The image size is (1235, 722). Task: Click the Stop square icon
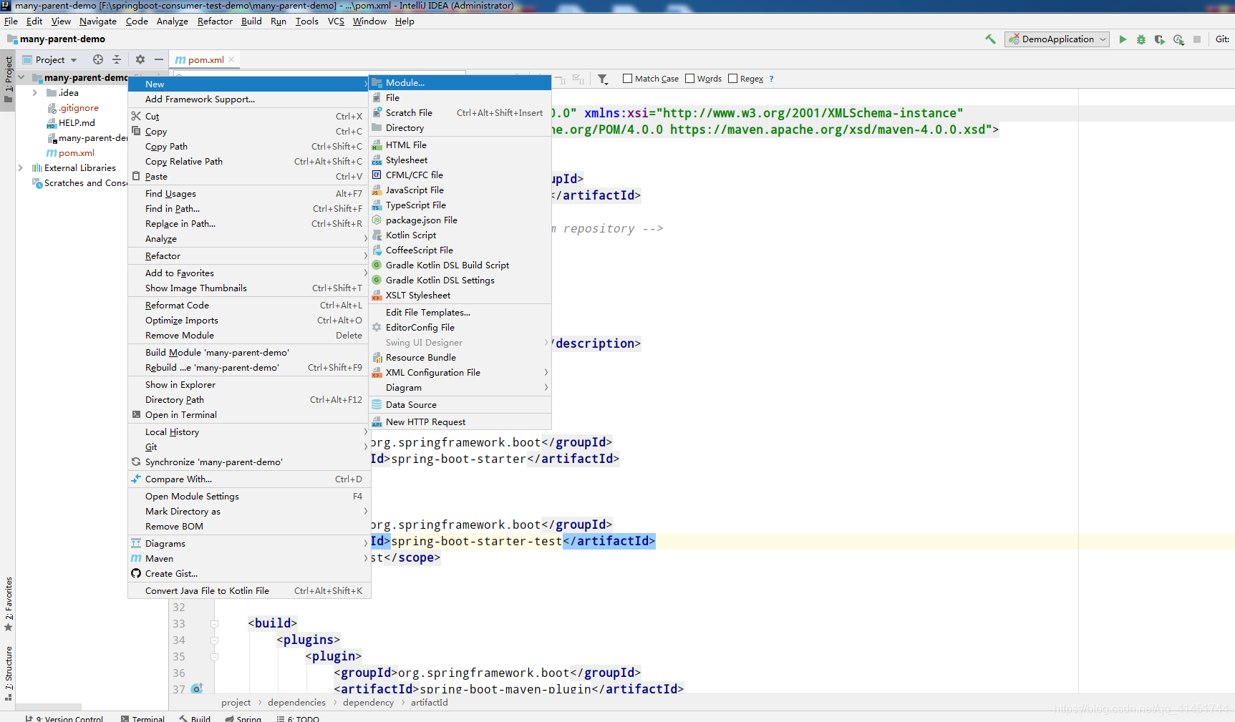point(1197,39)
